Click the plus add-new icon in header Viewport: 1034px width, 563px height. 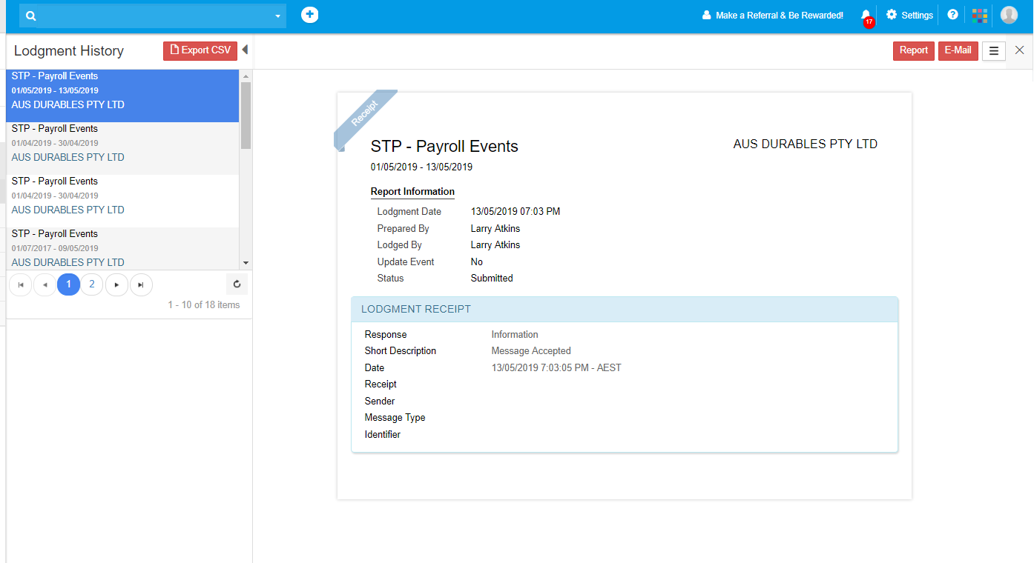point(309,15)
